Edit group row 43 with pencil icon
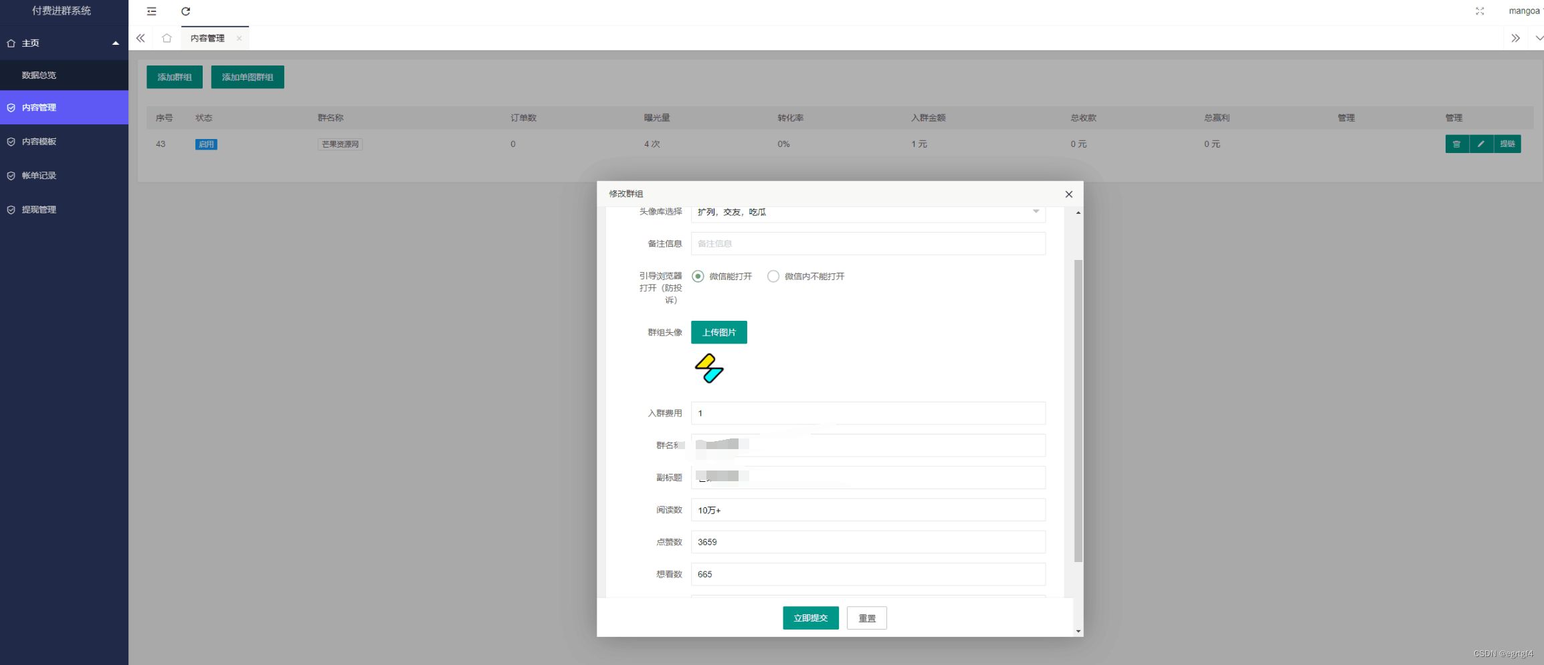The height and width of the screenshot is (665, 1544). pyautogui.click(x=1481, y=144)
